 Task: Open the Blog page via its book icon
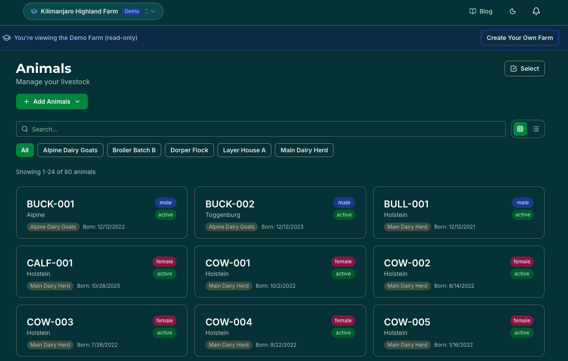tap(473, 11)
